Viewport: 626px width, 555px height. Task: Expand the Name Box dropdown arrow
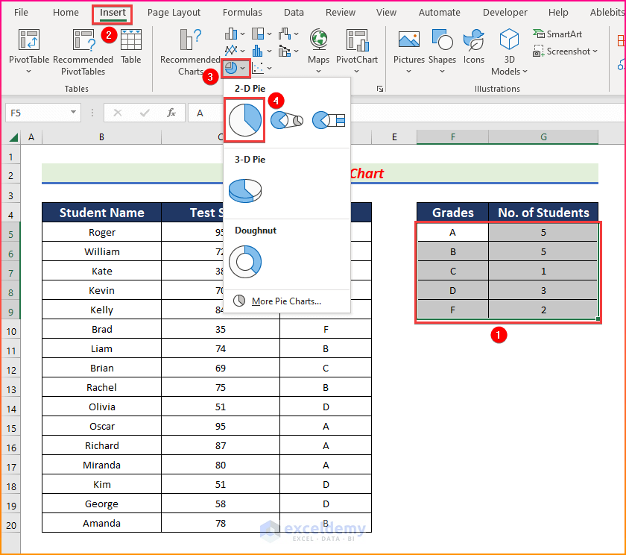coord(74,113)
